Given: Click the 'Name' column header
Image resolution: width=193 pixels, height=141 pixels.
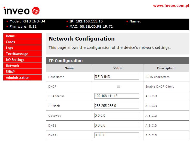Looking at the screenshot, I should coord(69,68).
